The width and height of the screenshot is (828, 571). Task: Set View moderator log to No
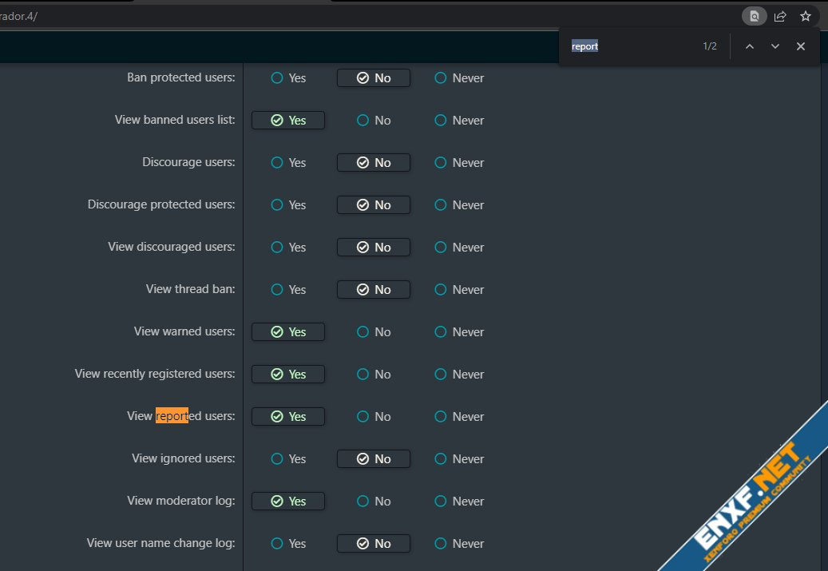click(374, 502)
